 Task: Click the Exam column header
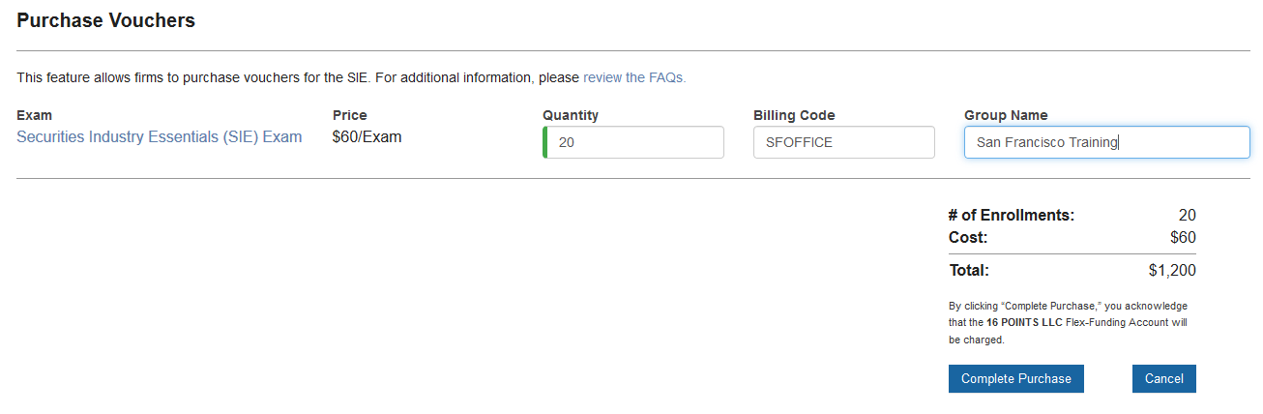point(35,115)
